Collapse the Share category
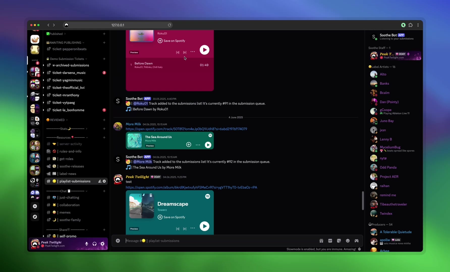The image size is (450, 272). [67, 230]
